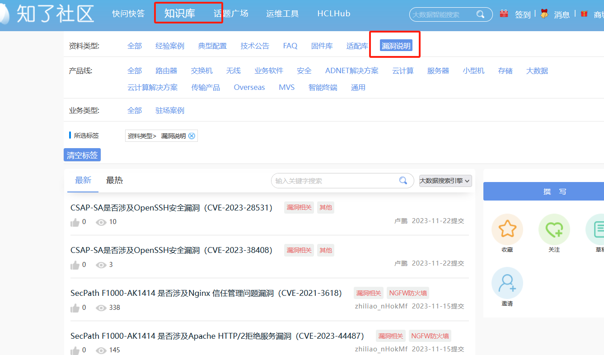Open 快问快答 in the top navigation

128,14
